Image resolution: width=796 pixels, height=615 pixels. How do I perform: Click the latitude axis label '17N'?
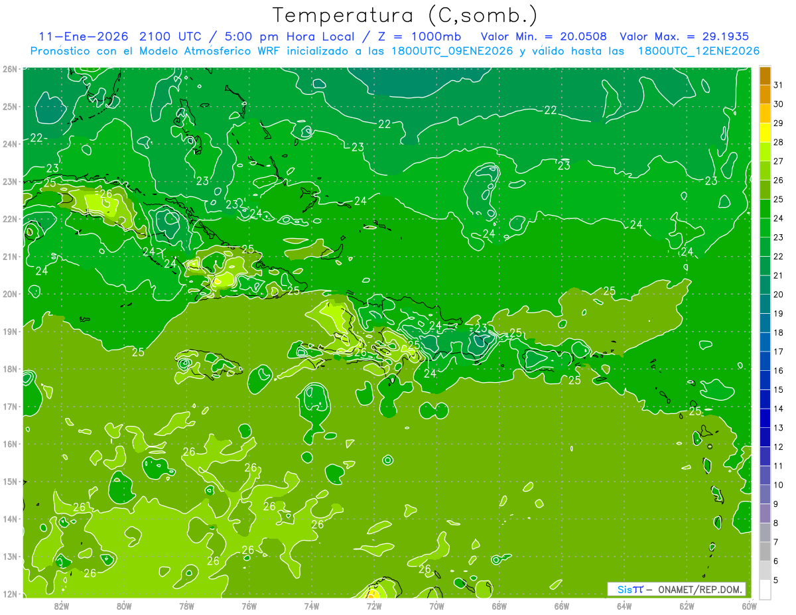point(10,407)
